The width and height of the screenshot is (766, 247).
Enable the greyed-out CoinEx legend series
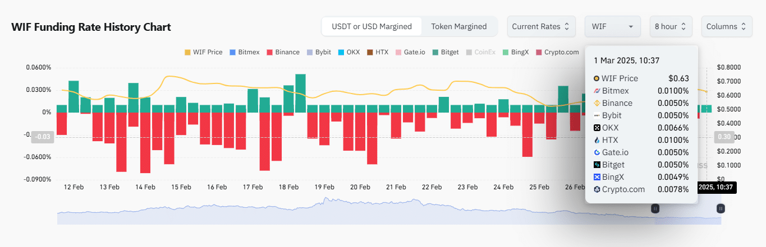coord(480,52)
